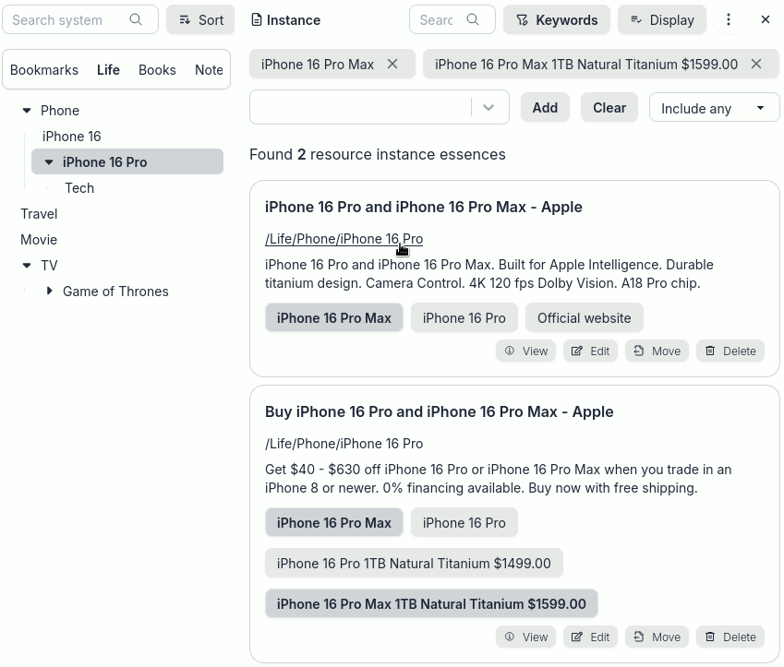Viewport: 784px width, 667px height.
Task: Switch to the Life tab
Action: (108, 69)
